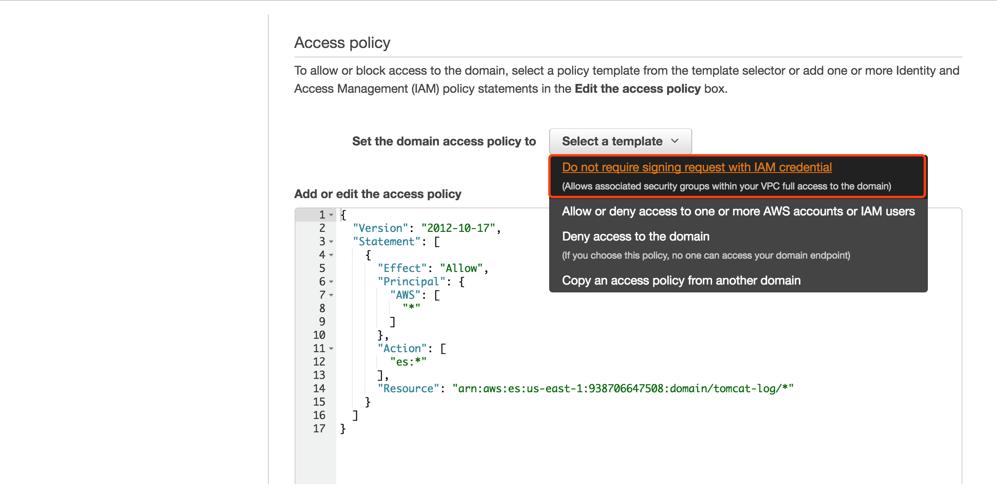Collapse the Principal block fold on line 6

tap(331, 282)
